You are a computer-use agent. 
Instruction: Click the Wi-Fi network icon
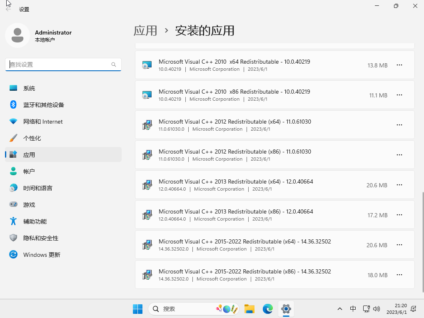click(x=13, y=121)
